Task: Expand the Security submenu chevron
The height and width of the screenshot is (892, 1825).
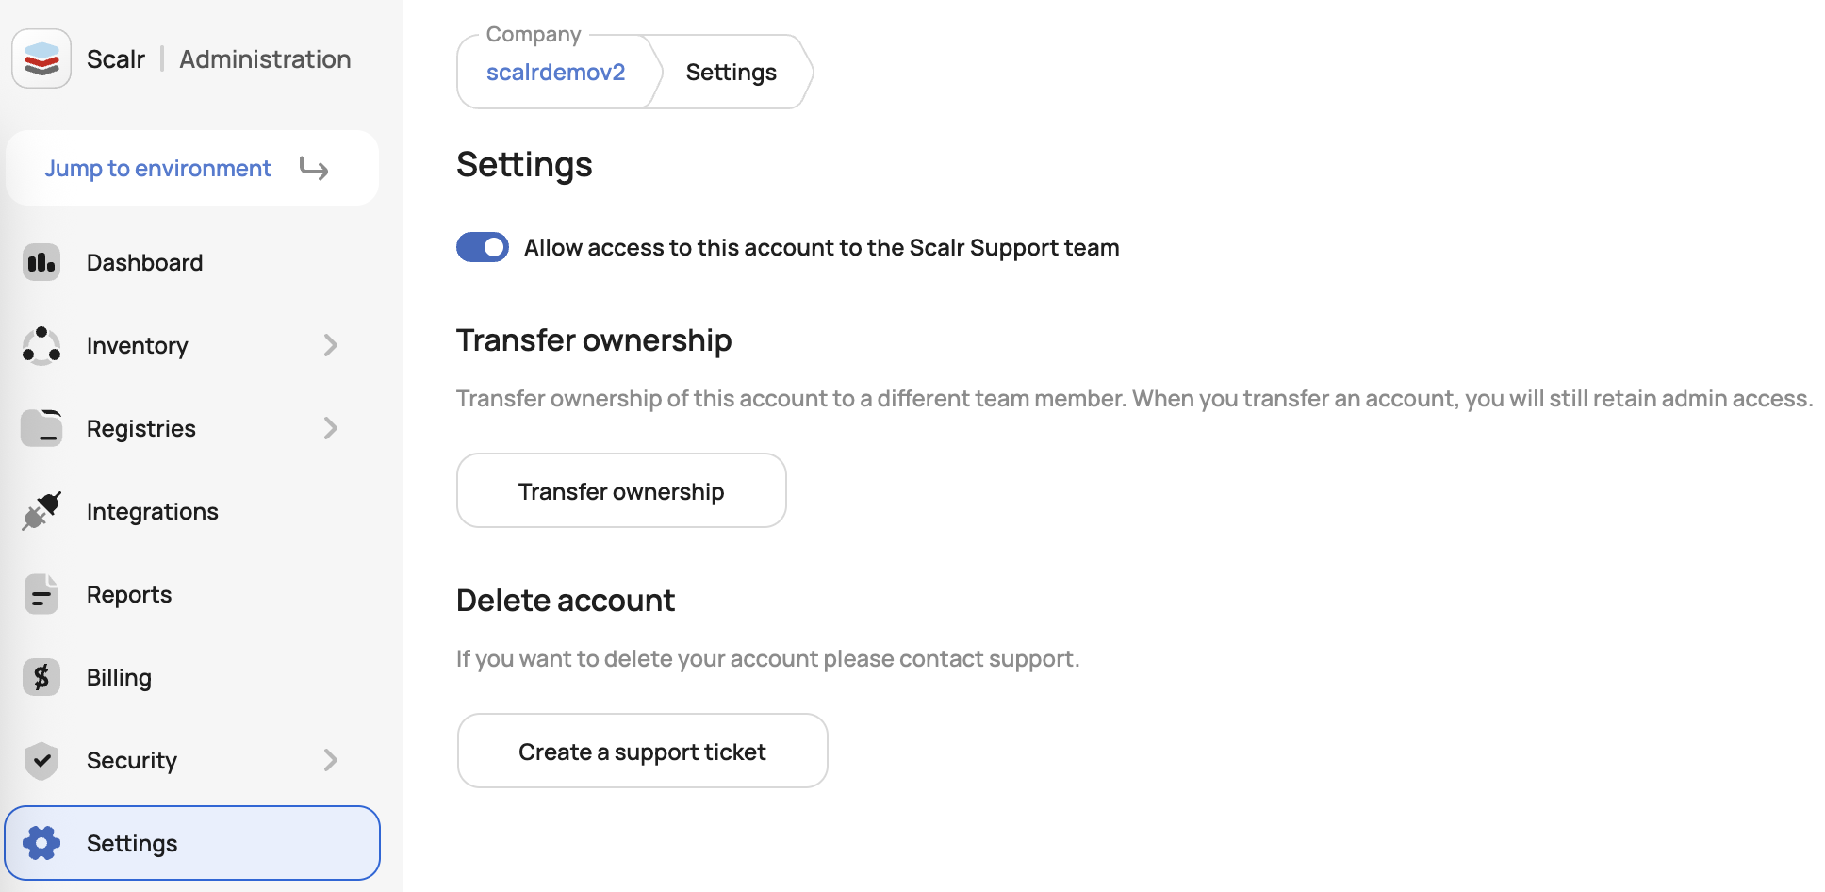Action: pos(330,760)
